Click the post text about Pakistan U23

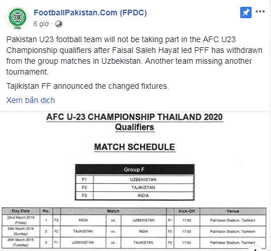[x=134, y=56]
